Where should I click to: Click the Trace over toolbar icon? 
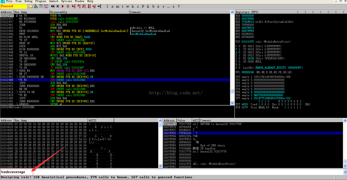coord(89,6)
